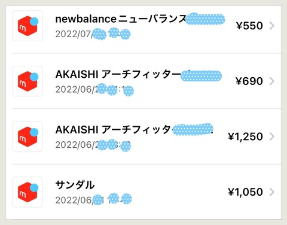Open chevron next to ¥690
Viewport: 287px width, 225px height.
pyautogui.click(x=272, y=81)
